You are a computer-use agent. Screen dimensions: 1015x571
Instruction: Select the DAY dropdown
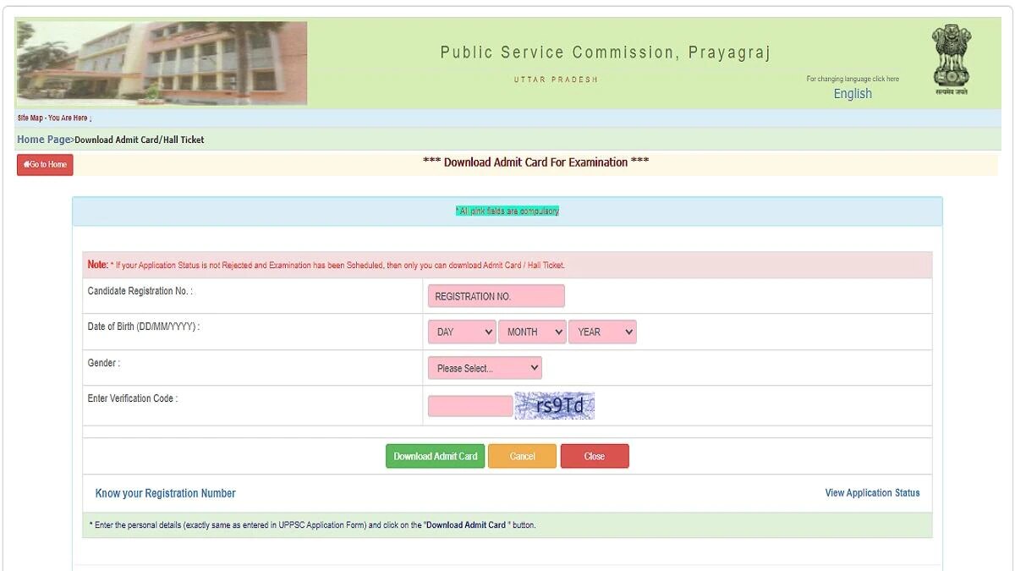[x=461, y=332]
